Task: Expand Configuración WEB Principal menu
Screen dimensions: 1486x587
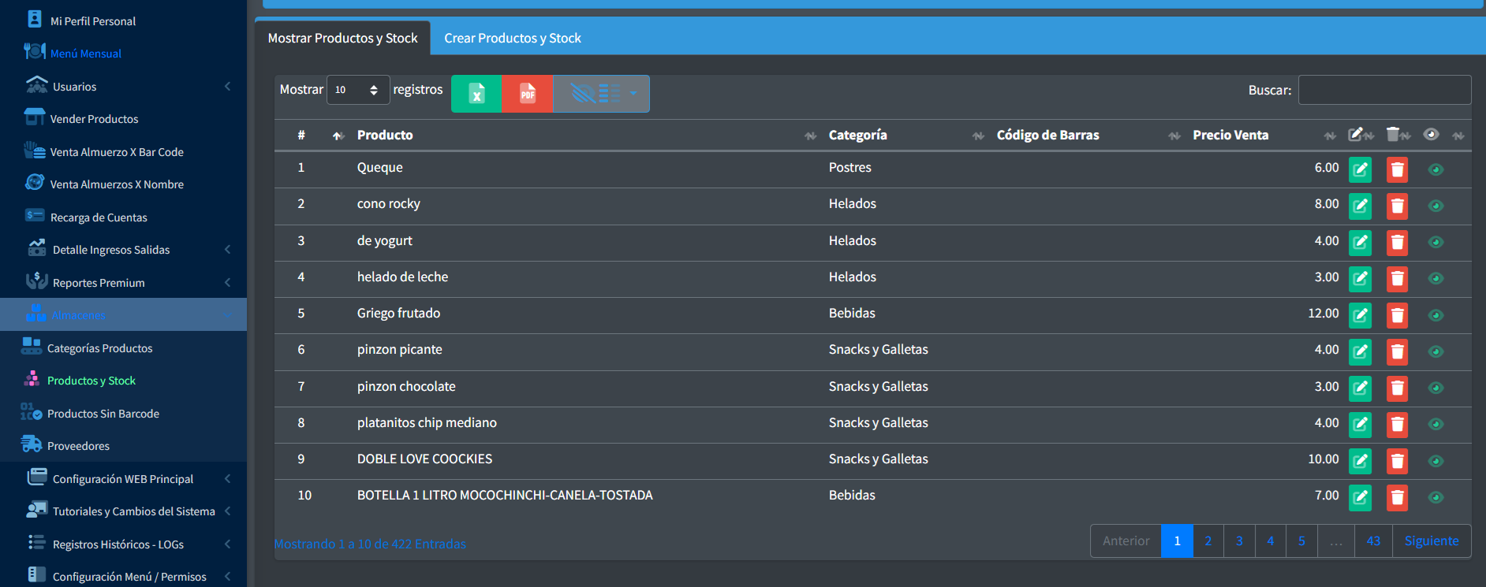Action: 123,479
